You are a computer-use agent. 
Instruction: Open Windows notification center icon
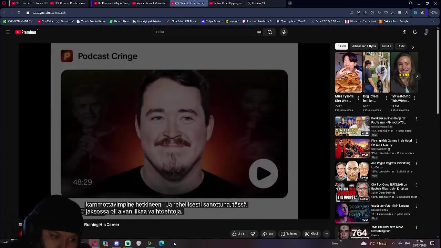point(432,244)
